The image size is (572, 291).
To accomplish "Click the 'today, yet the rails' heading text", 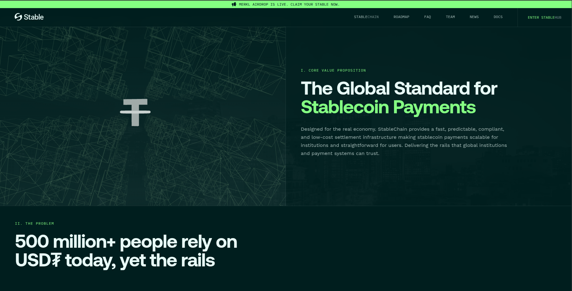I will pyautogui.click(x=140, y=260).
